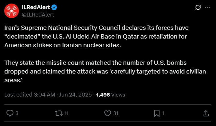Open the ILRedAlert red profile avatar
The height and width of the screenshot is (126, 216).
12,11
